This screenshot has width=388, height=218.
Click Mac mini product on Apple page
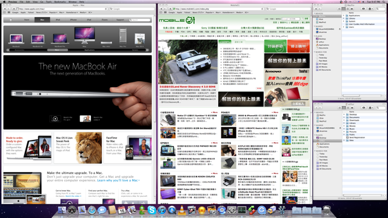tap(106, 44)
